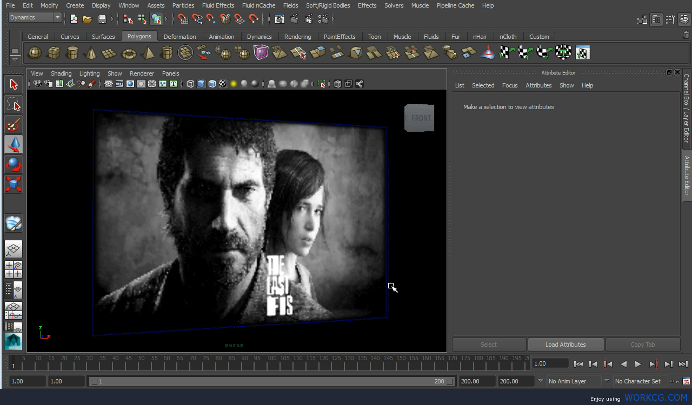This screenshot has height=405, width=692.
Task: Switch to the nCloth shelf tab
Action: (508, 37)
